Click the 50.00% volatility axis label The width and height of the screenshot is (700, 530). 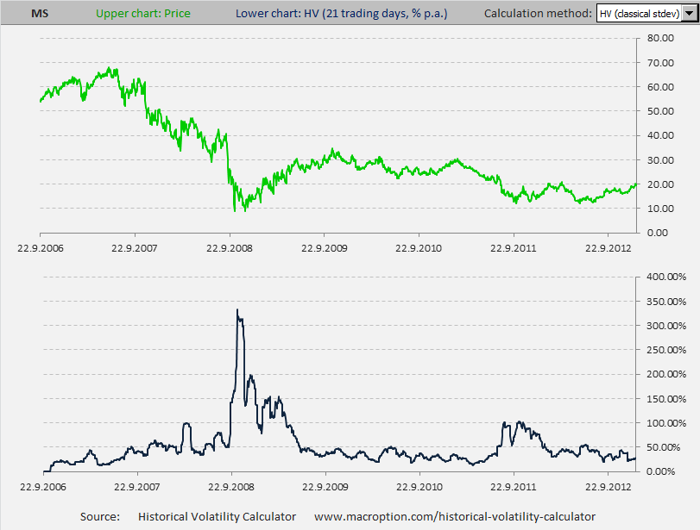tap(664, 447)
